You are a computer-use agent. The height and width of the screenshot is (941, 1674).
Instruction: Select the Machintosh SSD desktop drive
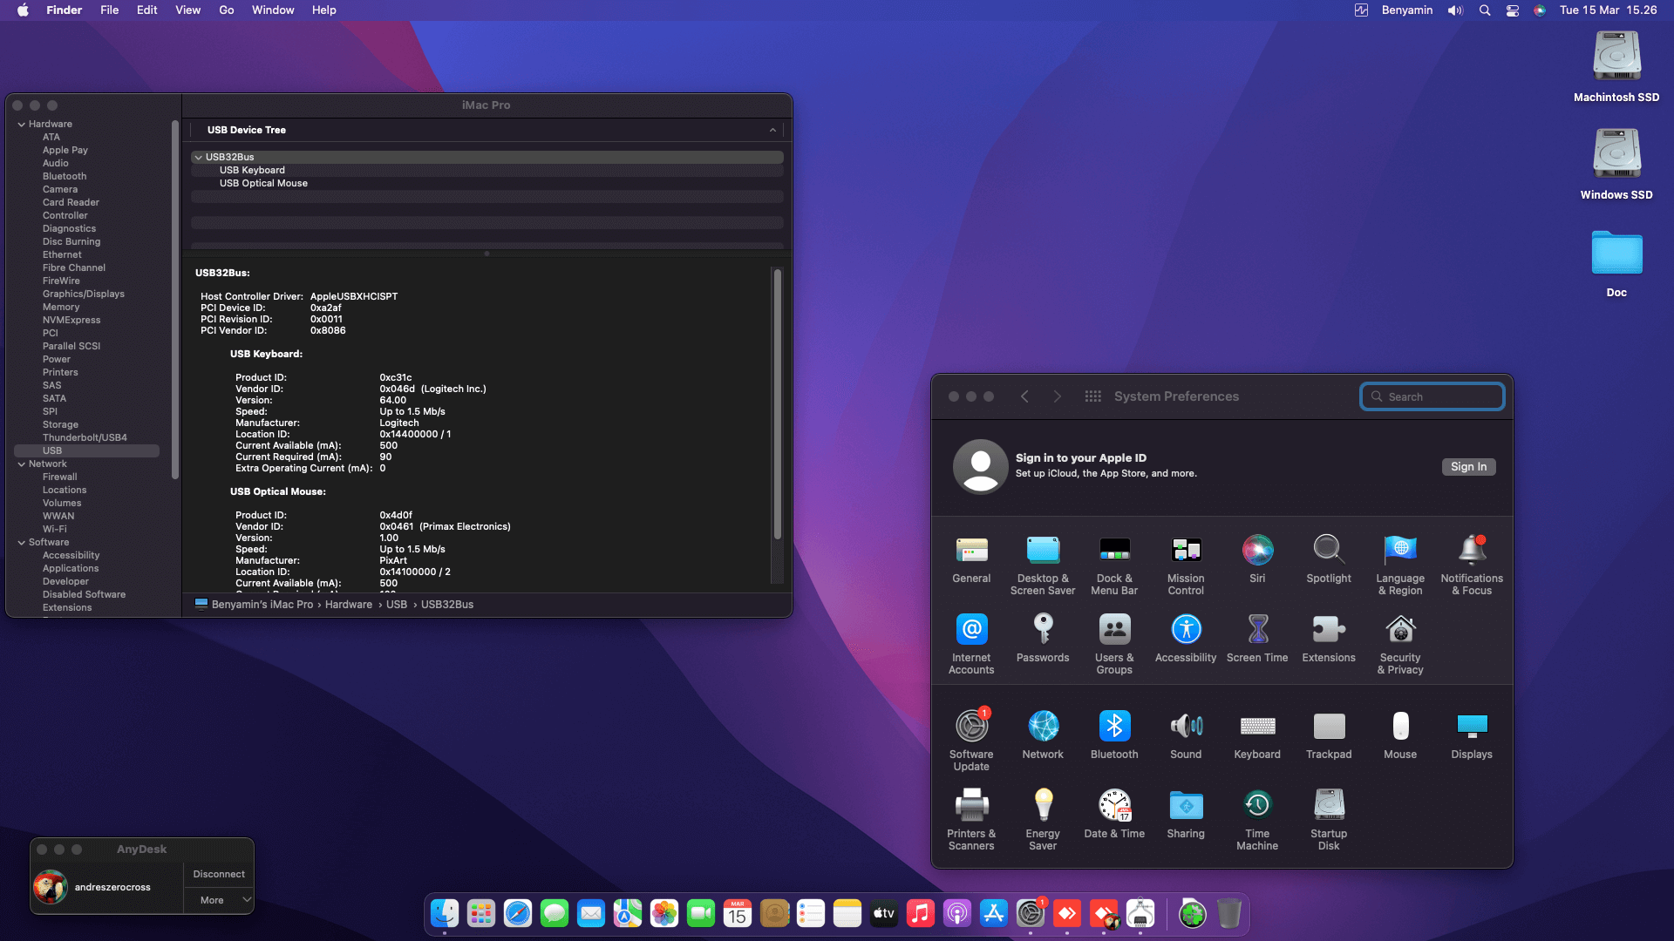pyautogui.click(x=1616, y=66)
